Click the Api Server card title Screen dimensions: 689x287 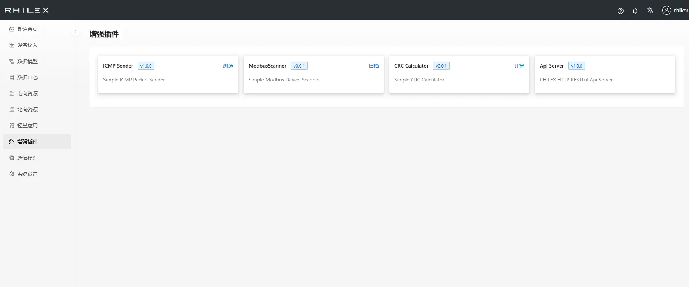(552, 66)
